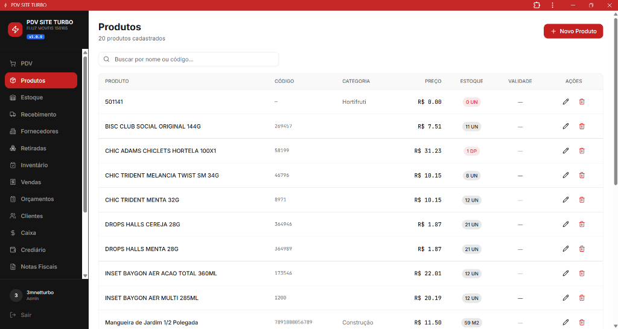Open Retiradas in the sidebar
Viewport: 618px width, 329px height.
[41, 148]
